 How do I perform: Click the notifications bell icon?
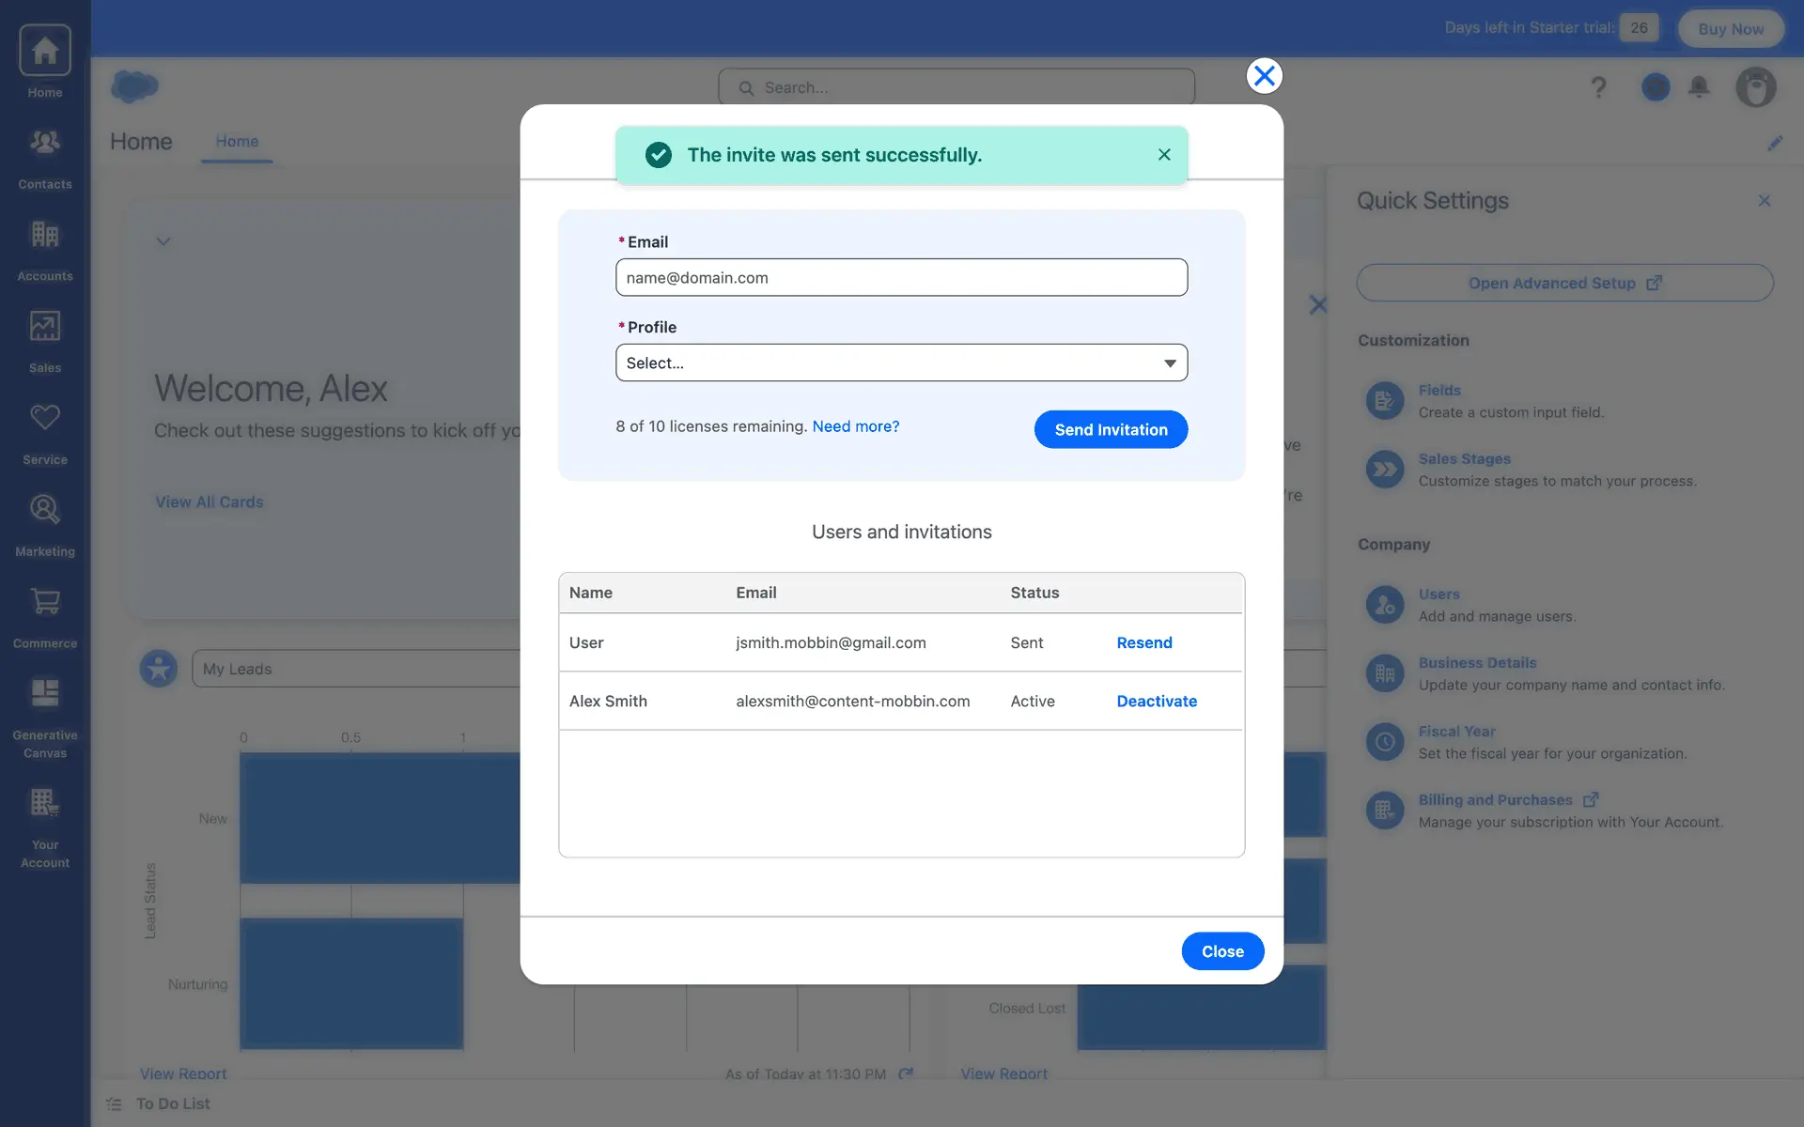tap(1699, 87)
